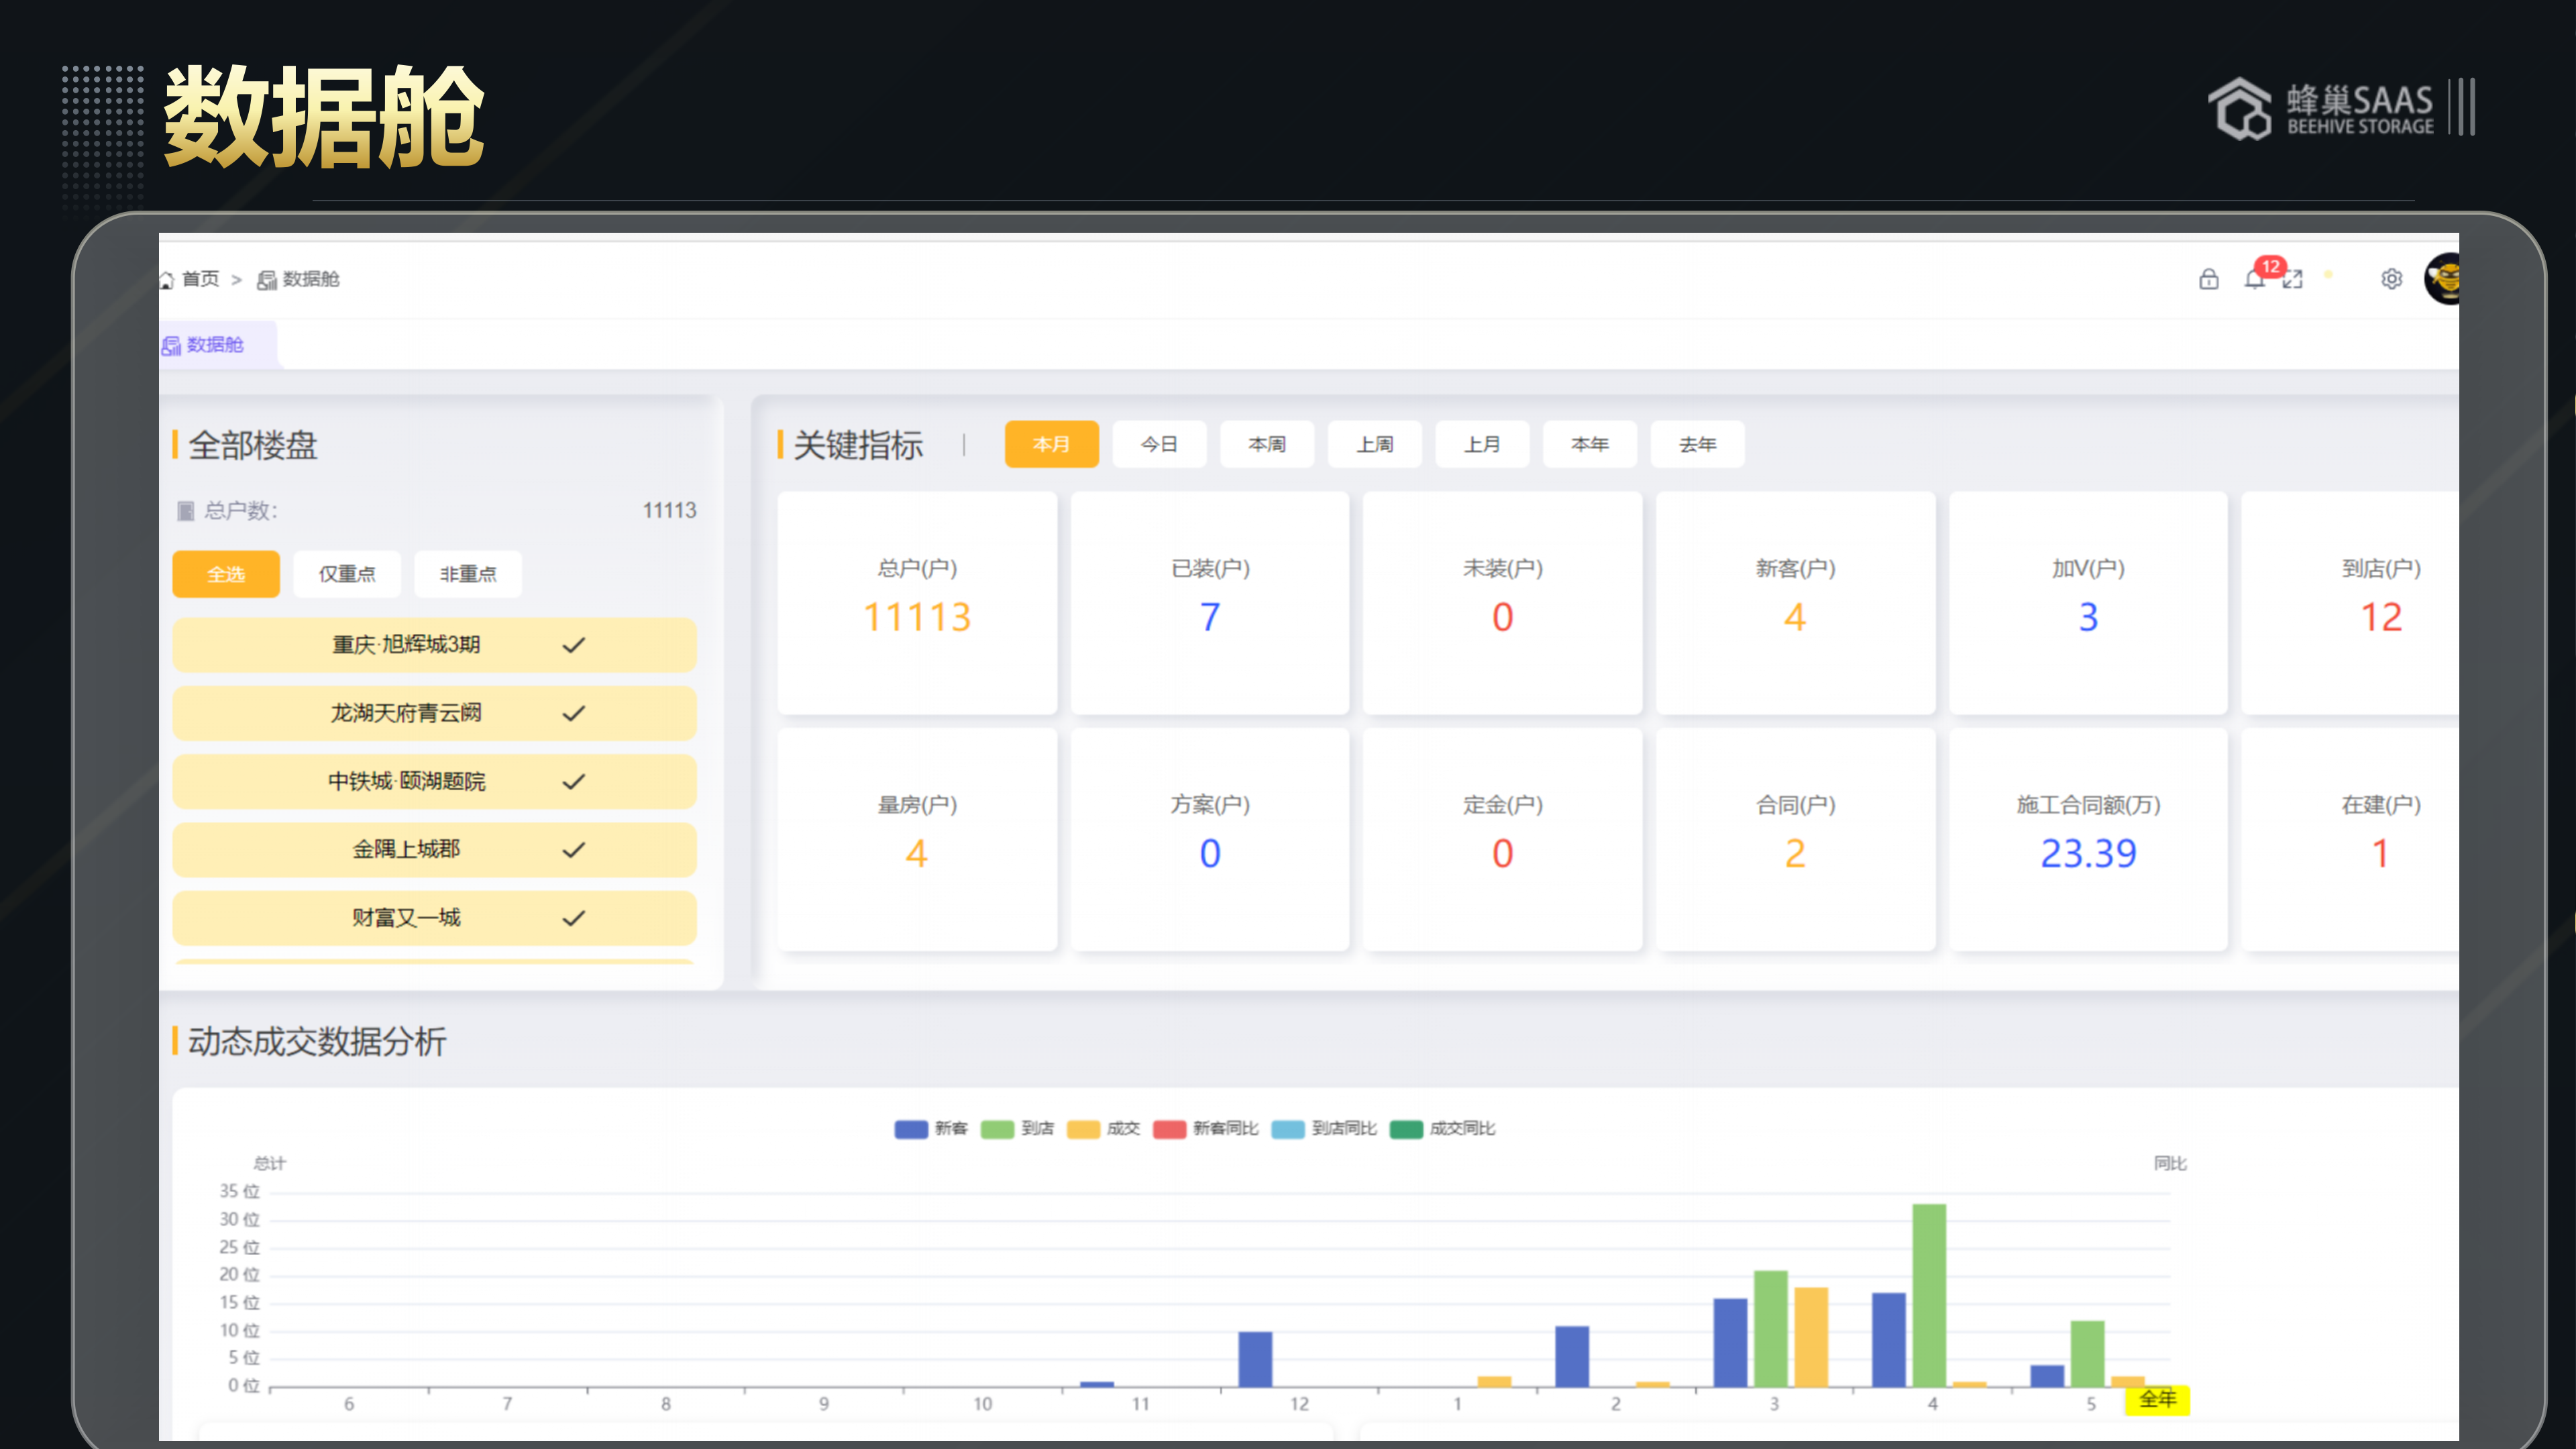This screenshot has height=1449, width=2576.
Task: Toggle the blue 新客 legend swatch
Action: click(910, 1129)
